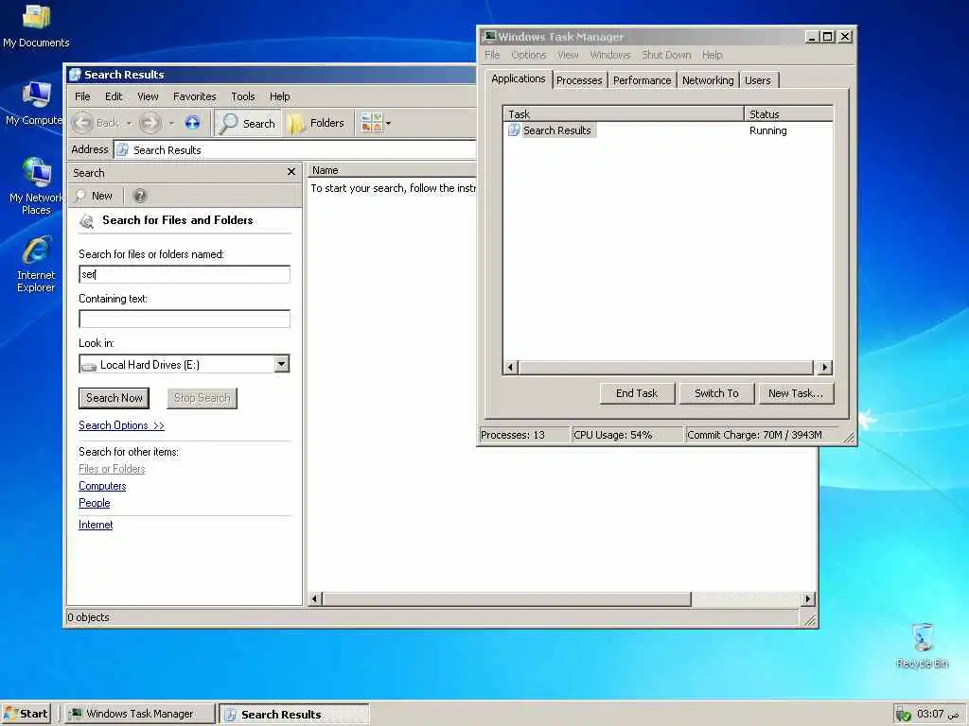The height and width of the screenshot is (726, 969).
Task: Open Options menu in Task Manager
Action: click(x=528, y=55)
